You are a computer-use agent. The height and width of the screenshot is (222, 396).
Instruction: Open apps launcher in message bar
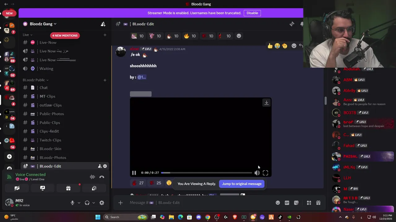point(309,203)
